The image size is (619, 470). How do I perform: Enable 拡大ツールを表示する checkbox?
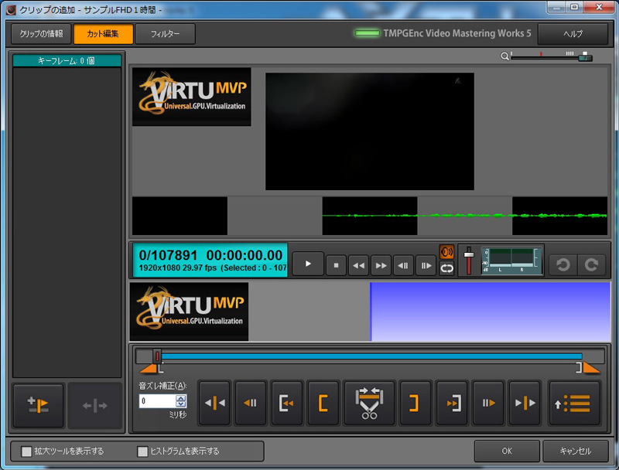click(x=27, y=451)
